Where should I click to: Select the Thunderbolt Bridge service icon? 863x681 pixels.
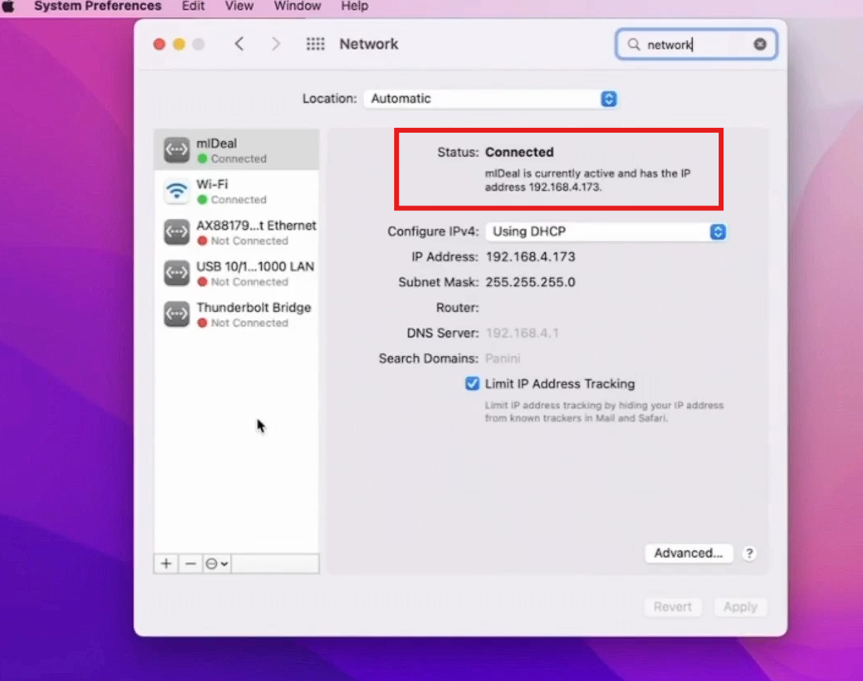point(177,314)
